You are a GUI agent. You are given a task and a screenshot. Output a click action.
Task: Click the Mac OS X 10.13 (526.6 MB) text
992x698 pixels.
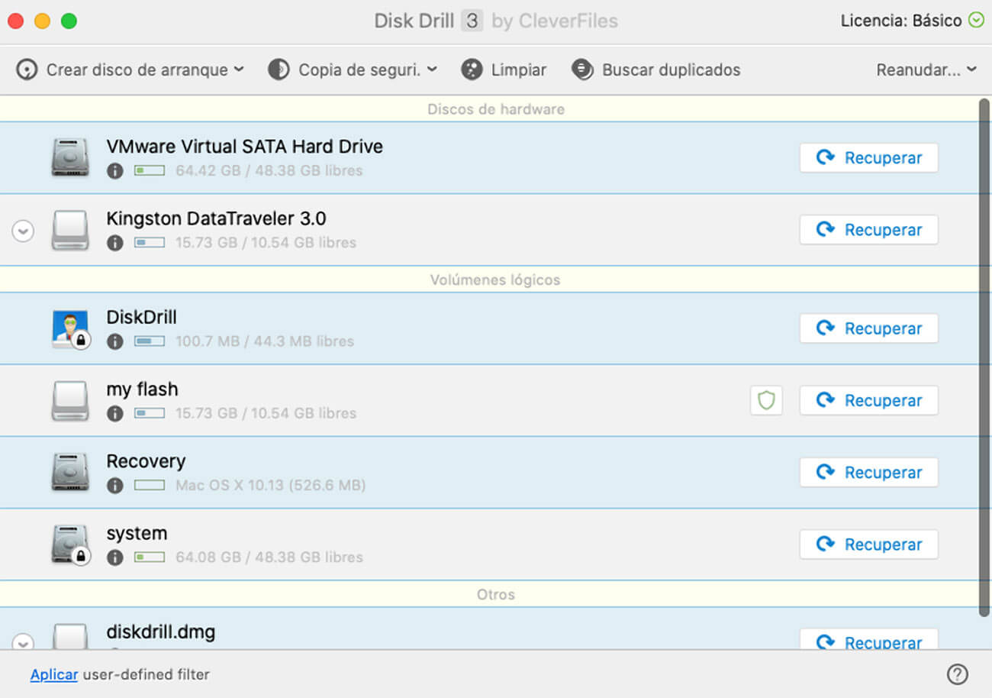click(x=271, y=485)
